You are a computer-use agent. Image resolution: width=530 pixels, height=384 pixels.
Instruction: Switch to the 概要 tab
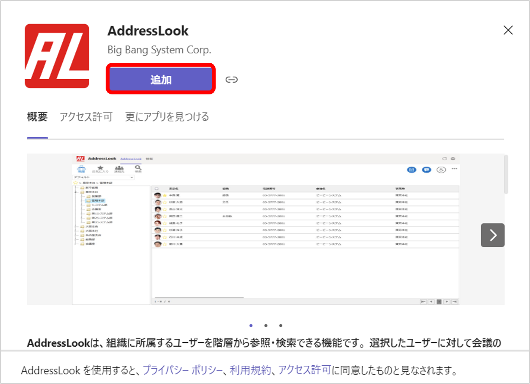(37, 117)
